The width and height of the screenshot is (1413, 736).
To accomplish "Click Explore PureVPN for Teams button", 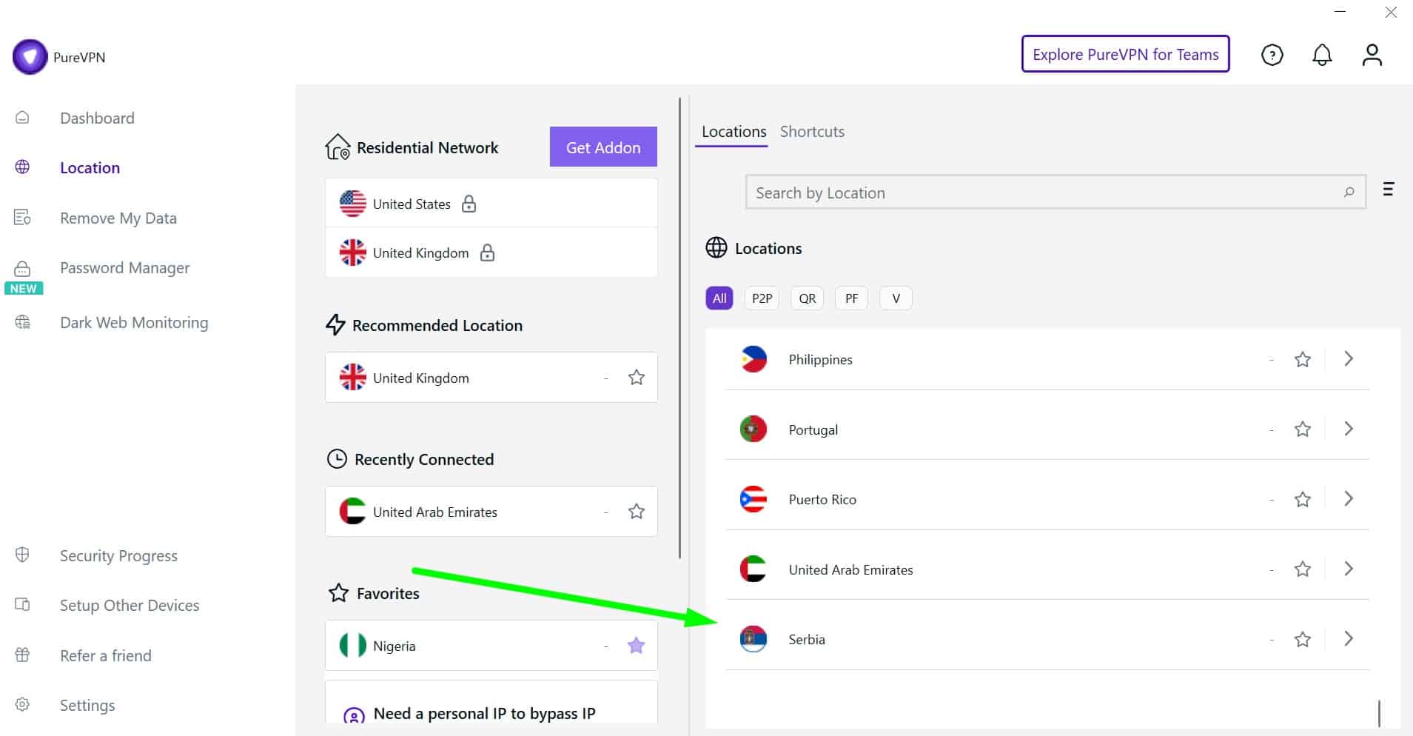I will tap(1125, 54).
